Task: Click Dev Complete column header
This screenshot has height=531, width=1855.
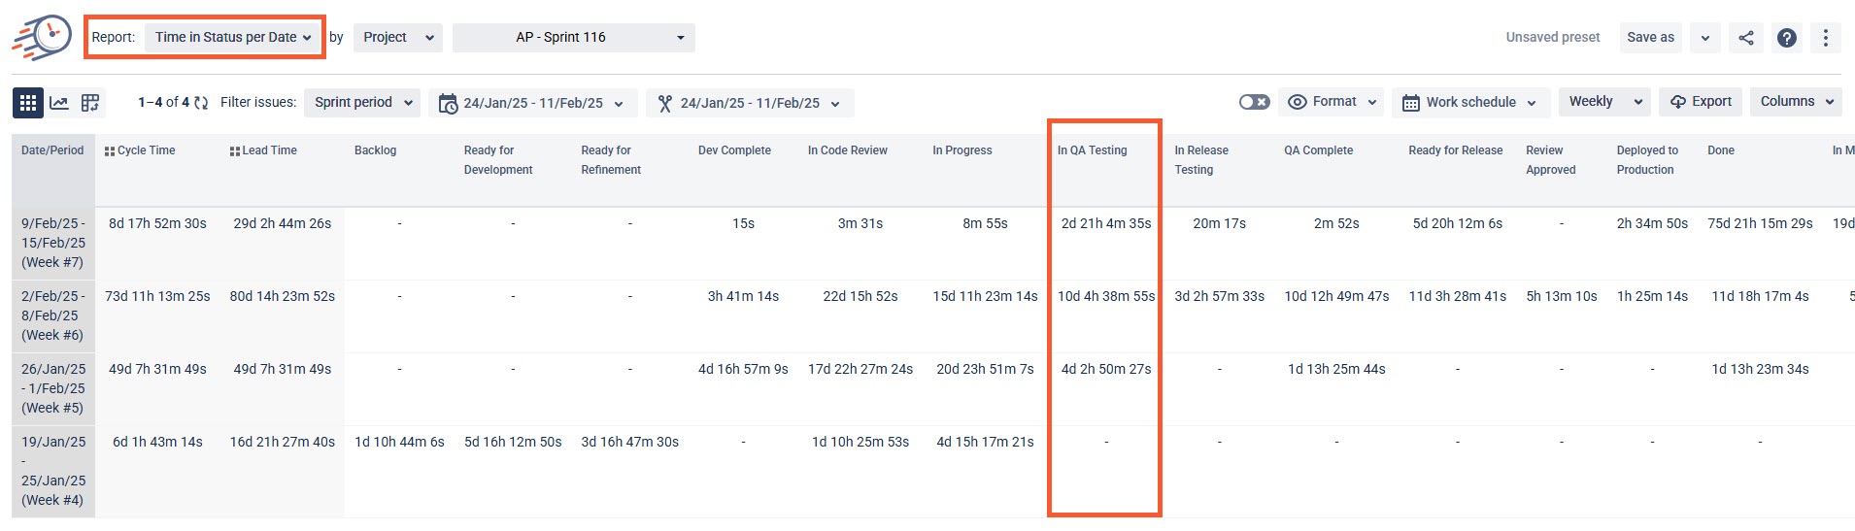Action: (734, 150)
